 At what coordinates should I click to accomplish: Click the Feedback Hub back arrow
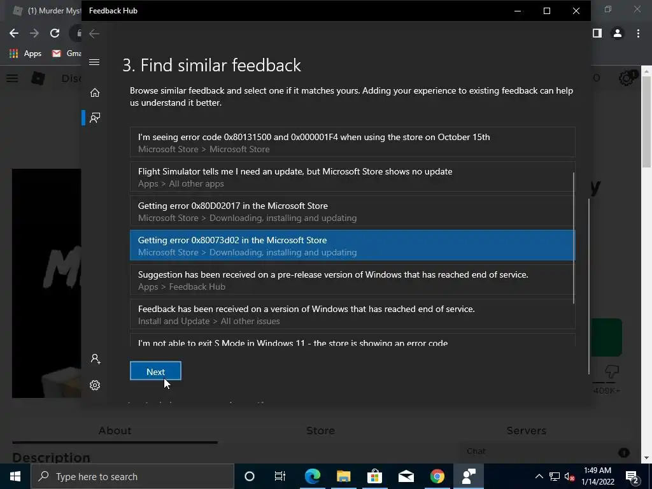[94, 33]
